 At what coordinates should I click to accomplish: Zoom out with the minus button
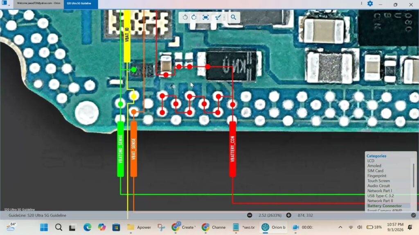pyautogui.click(x=250, y=215)
